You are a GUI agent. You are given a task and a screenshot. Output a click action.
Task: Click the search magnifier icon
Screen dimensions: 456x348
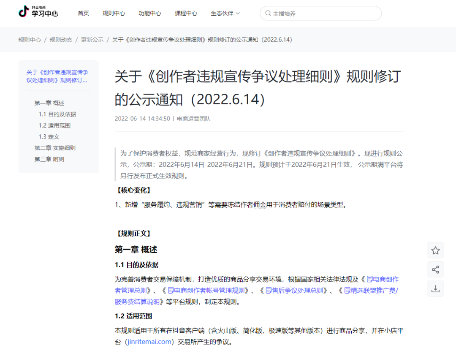pos(268,14)
